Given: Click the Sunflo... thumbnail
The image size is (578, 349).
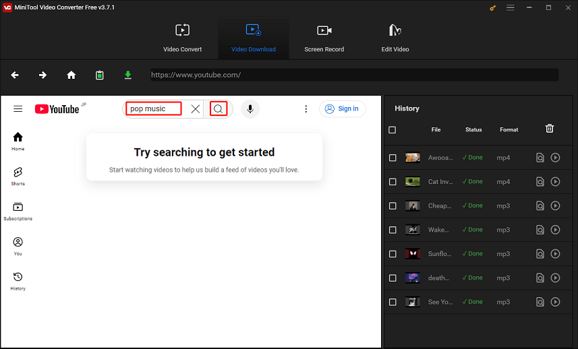Looking at the screenshot, I should coord(413,253).
